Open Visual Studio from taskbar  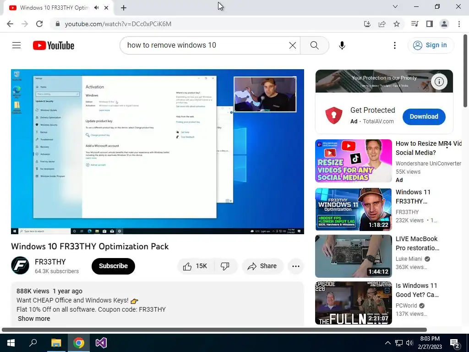click(101, 343)
